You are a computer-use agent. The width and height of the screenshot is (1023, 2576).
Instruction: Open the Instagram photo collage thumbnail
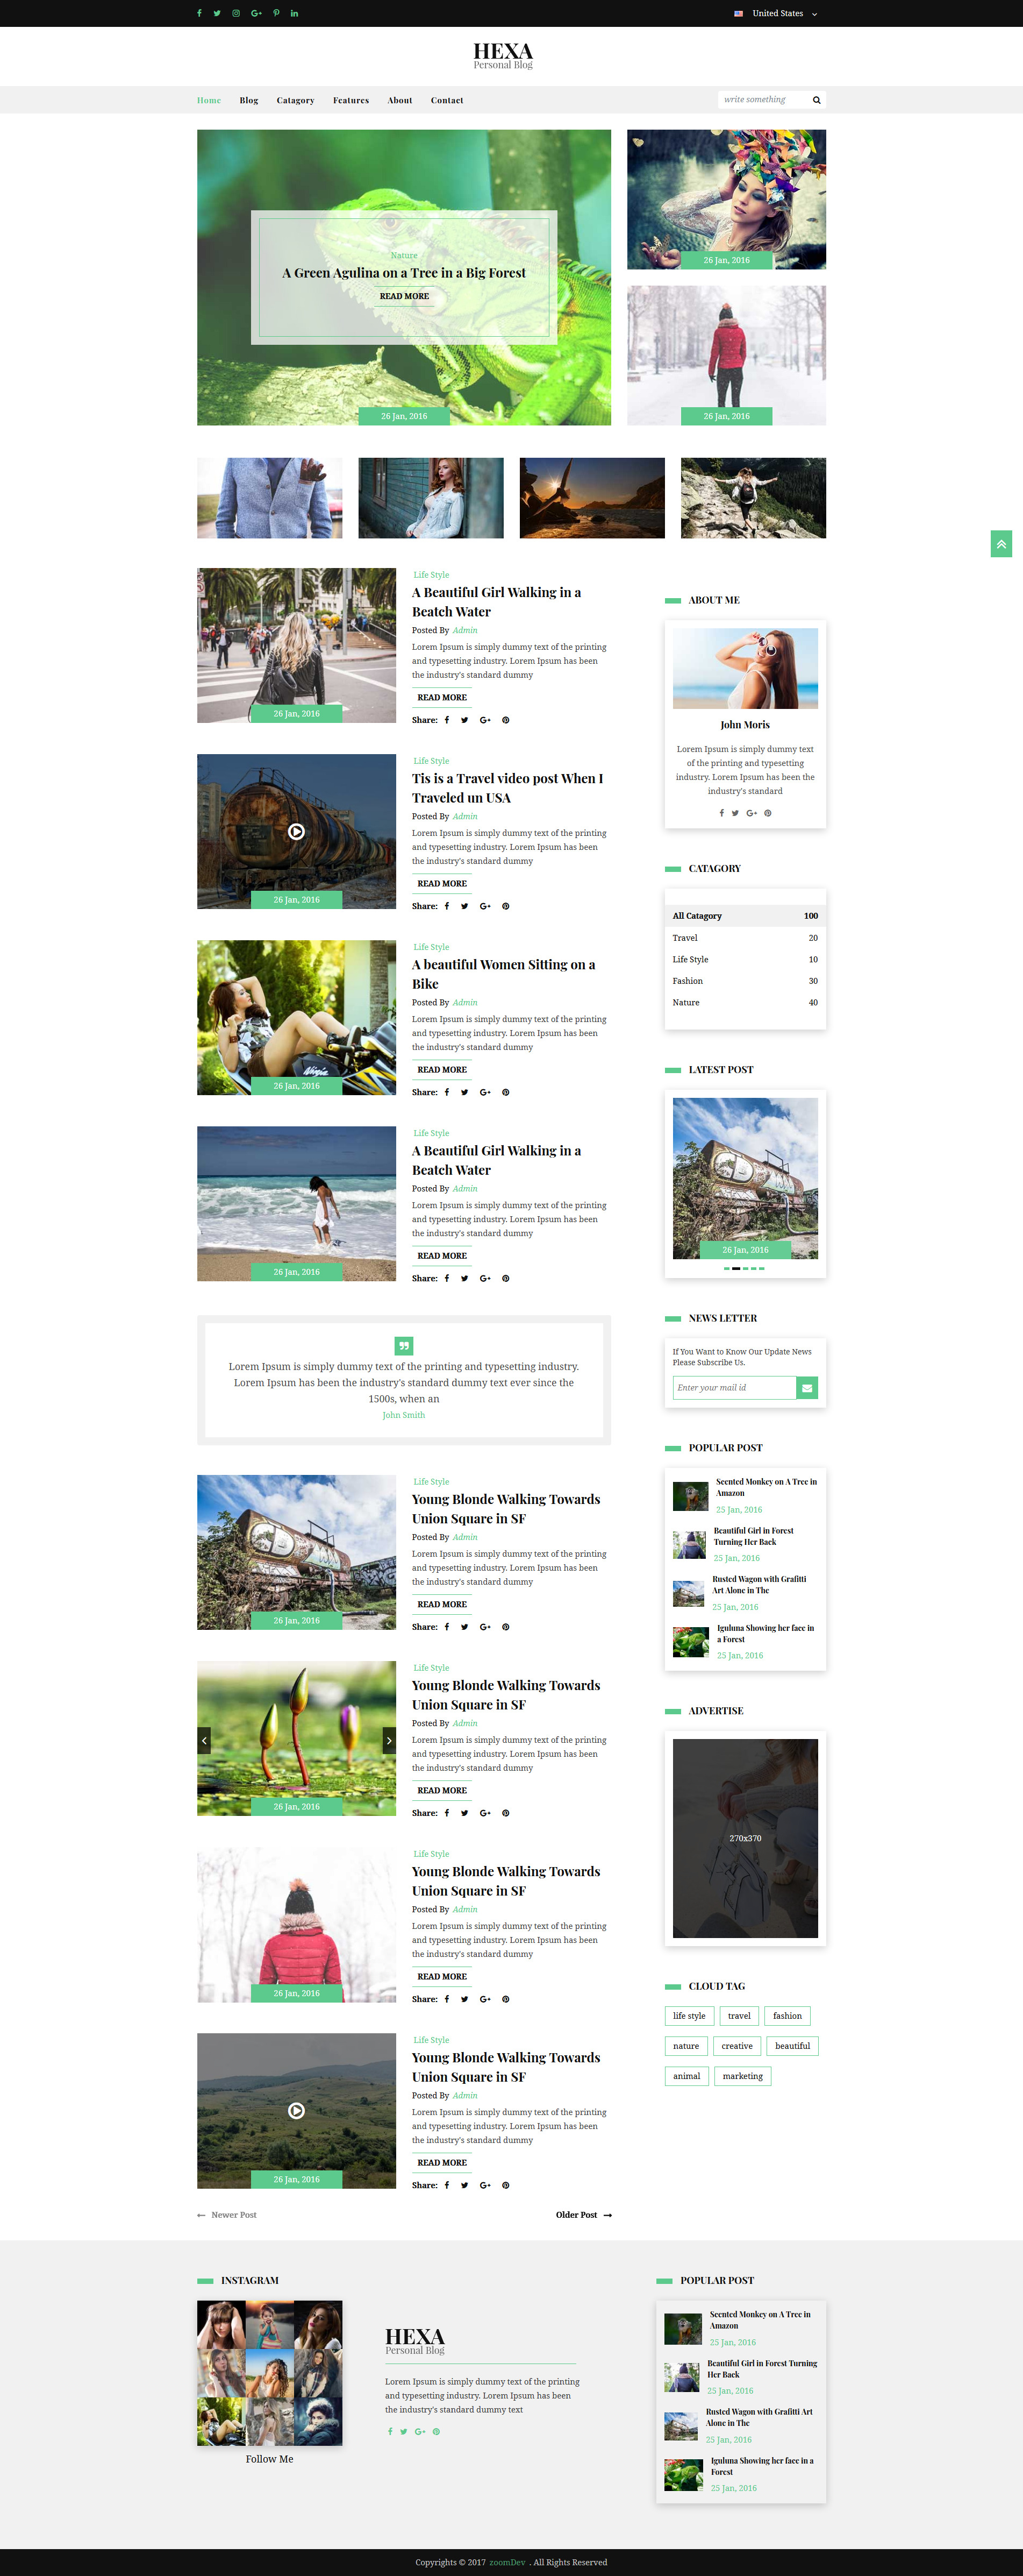(x=270, y=2372)
